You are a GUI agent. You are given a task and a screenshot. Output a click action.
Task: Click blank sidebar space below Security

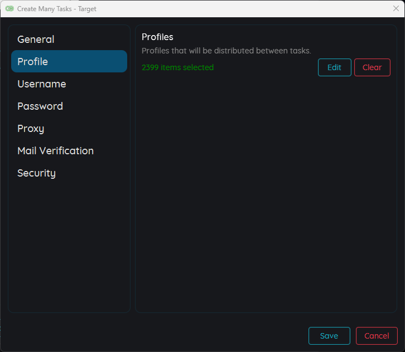(x=69, y=245)
